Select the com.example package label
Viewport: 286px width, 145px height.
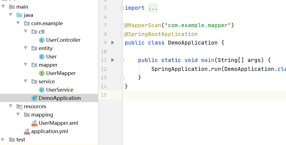pyautogui.click(x=47, y=23)
